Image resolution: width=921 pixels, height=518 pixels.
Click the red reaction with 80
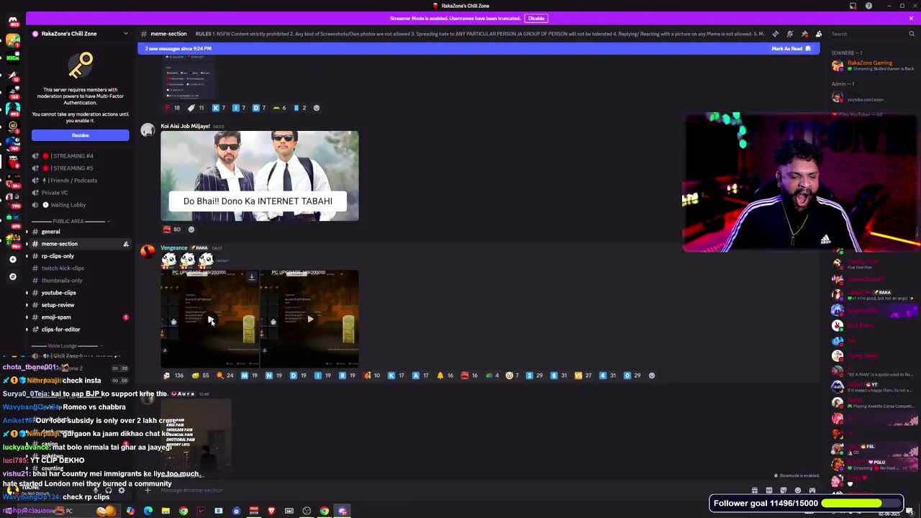[172, 230]
